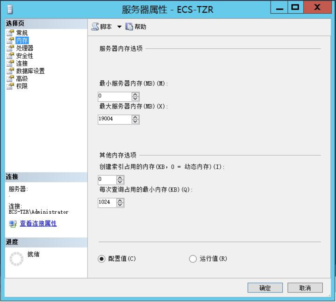Click the 其他内存选项 section heading

(x=118, y=155)
